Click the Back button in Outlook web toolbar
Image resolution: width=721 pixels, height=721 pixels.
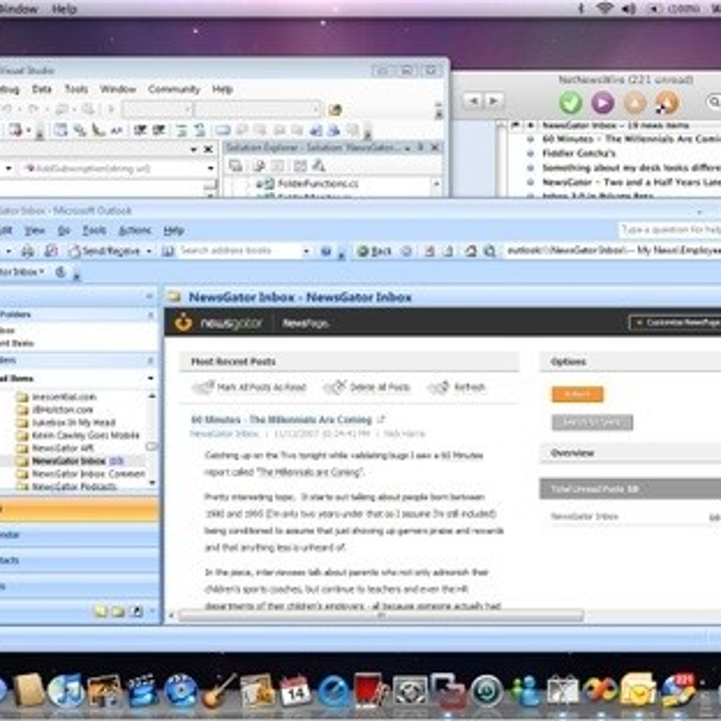click(374, 251)
